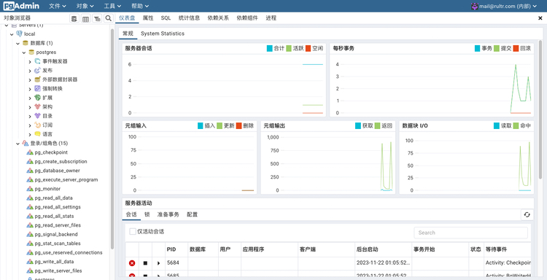Click the 事件触发器 node icon

point(37,61)
